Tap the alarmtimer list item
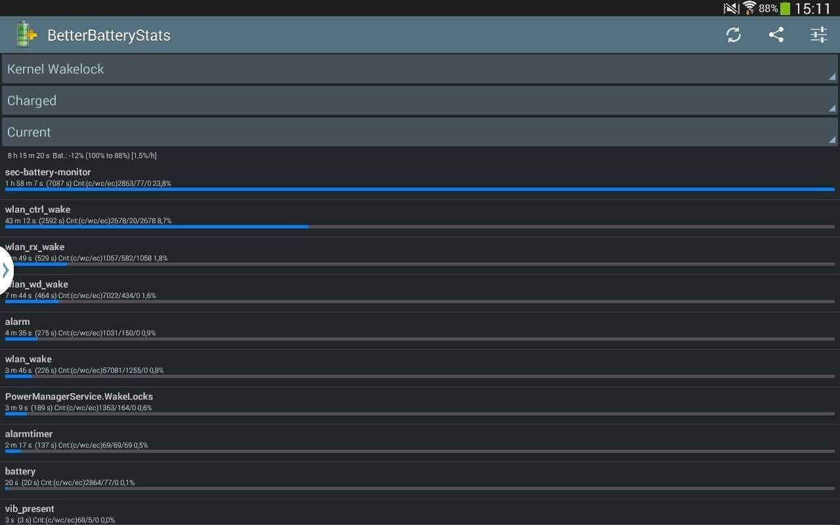Image resolution: width=840 pixels, height=525 pixels. [420, 443]
